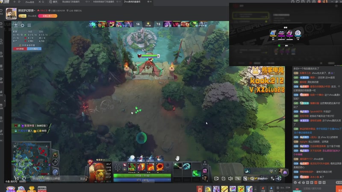This screenshot has height=192, width=342.
Task: Click the fullscreen arrows icon on player bar
Action: click(279, 178)
